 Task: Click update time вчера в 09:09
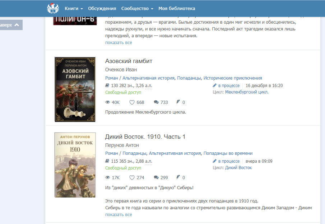[x=259, y=161]
